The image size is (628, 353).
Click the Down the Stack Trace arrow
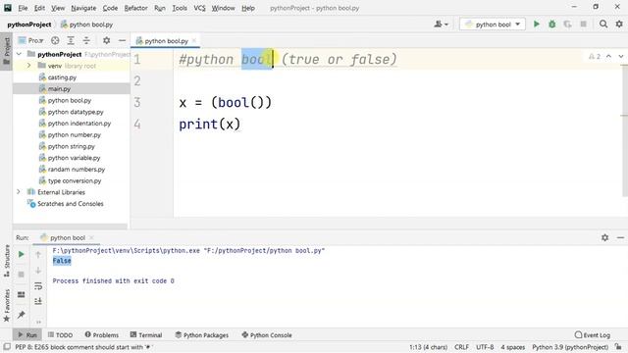[38, 271]
